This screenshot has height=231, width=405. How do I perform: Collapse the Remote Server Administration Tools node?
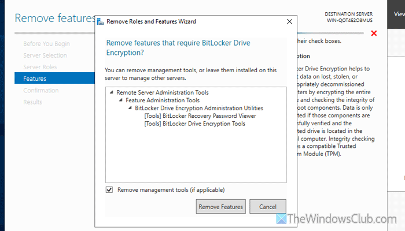pos(112,92)
